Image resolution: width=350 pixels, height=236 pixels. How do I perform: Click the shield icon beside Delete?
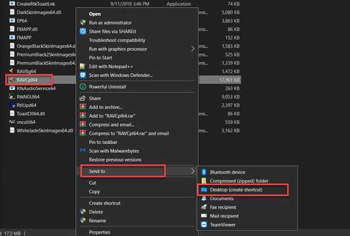(x=83, y=212)
